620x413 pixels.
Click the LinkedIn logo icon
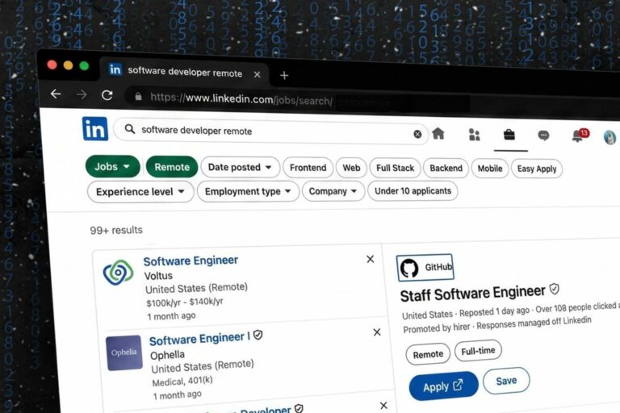click(x=95, y=128)
